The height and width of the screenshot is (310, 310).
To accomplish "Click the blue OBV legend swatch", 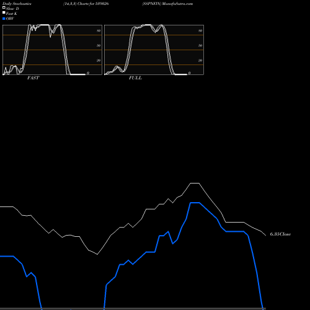I will [x=4, y=19].
